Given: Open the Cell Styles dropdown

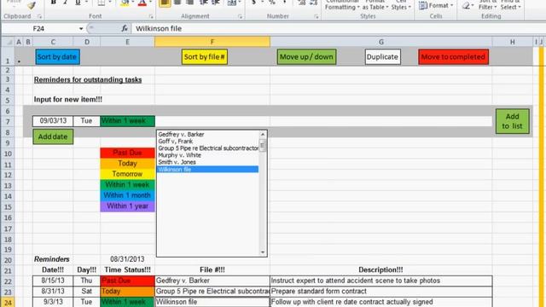Looking at the screenshot, I should (x=401, y=5).
